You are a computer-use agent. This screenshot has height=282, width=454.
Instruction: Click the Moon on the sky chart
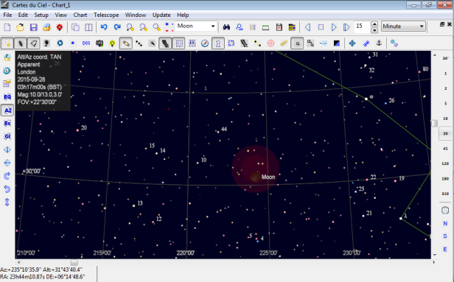point(255,177)
